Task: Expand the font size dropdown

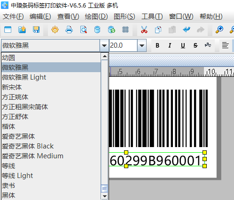Action: coord(142,45)
